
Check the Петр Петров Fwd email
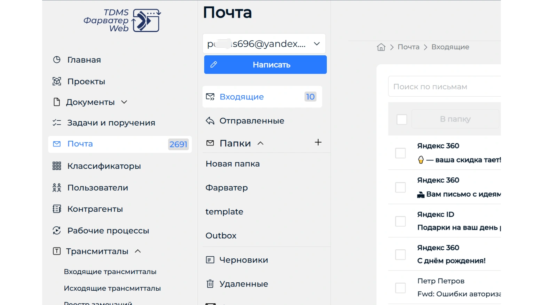tap(400, 288)
